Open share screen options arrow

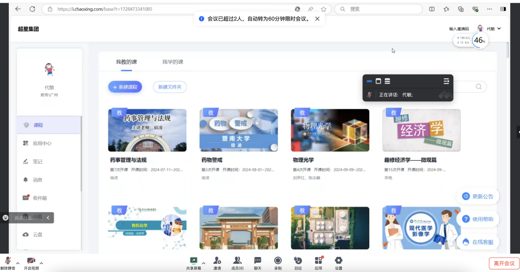coord(203,262)
